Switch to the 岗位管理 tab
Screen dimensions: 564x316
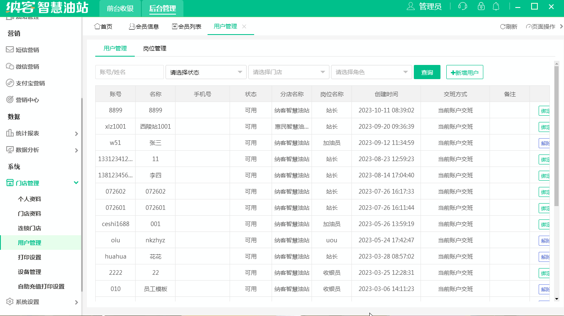click(x=153, y=48)
